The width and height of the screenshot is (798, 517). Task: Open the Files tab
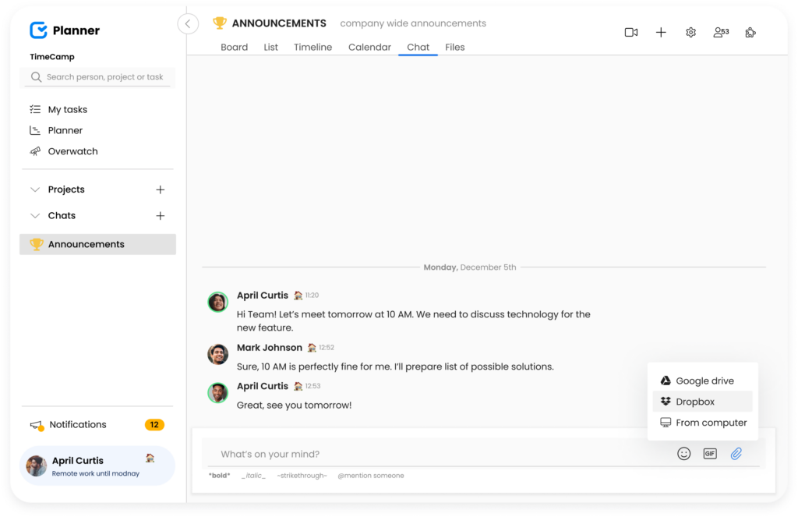point(454,47)
